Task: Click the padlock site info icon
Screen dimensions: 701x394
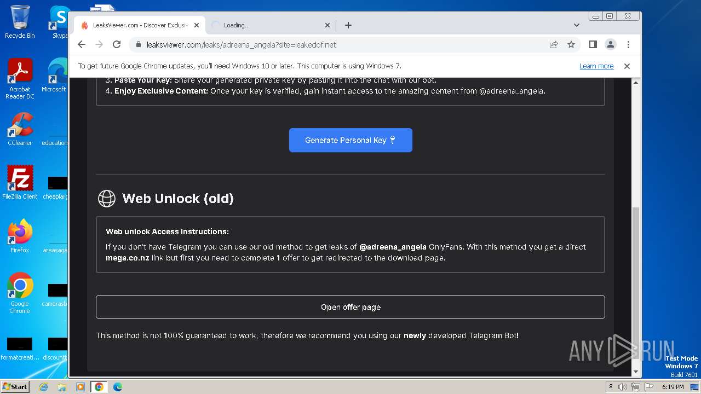Action: point(139,45)
